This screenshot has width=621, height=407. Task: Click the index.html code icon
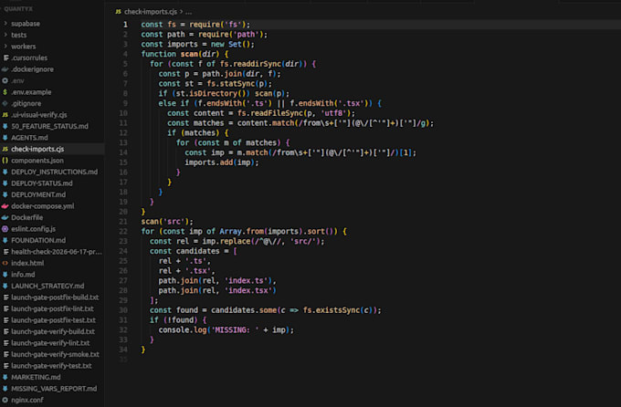(x=5, y=264)
